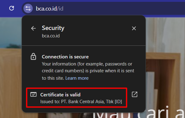This screenshot has height=118, width=185.
Task: Click the certificate checkmark icon
Action: tap(33, 95)
